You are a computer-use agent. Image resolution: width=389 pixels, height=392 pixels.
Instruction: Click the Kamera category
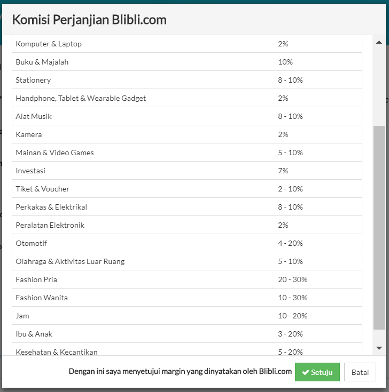pyautogui.click(x=28, y=134)
